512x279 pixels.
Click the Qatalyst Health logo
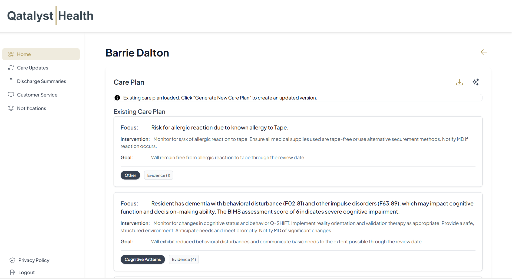pos(50,16)
